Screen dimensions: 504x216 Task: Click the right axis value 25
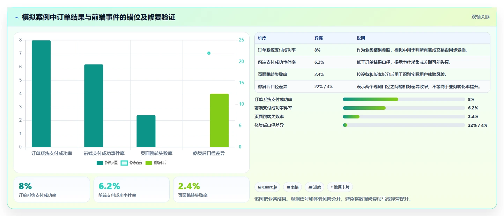pos(241,40)
